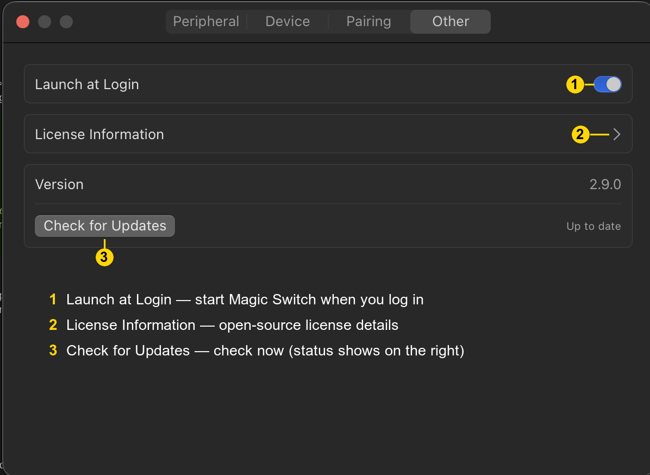This screenshot has height=475, width=650.
Task: Switch to the Peripheral tab
Action: 206,22
